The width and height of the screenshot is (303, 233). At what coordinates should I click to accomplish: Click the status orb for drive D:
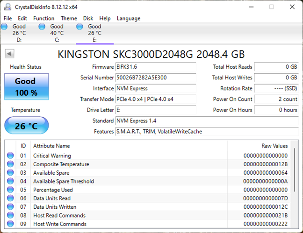[4, 27]
